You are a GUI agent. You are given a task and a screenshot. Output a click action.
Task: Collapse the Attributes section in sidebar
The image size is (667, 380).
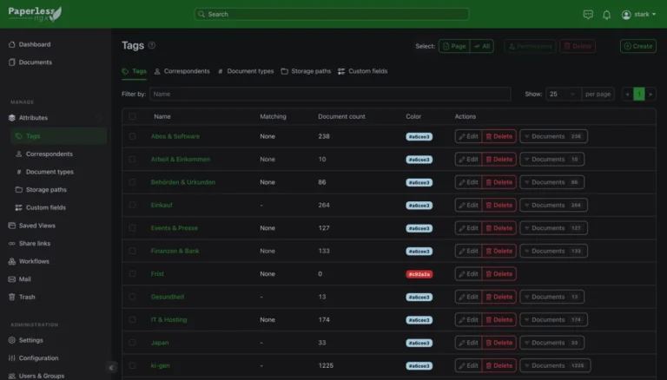click(x=99, y=118)
